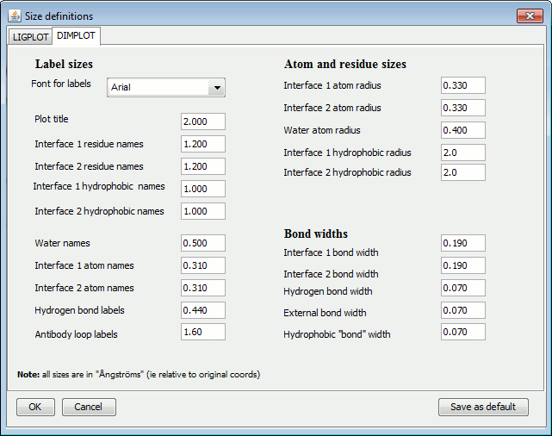Viewport: 552px width, 436px height.
Task: Select the Hydrogen bond labels field
Action: 203,310
